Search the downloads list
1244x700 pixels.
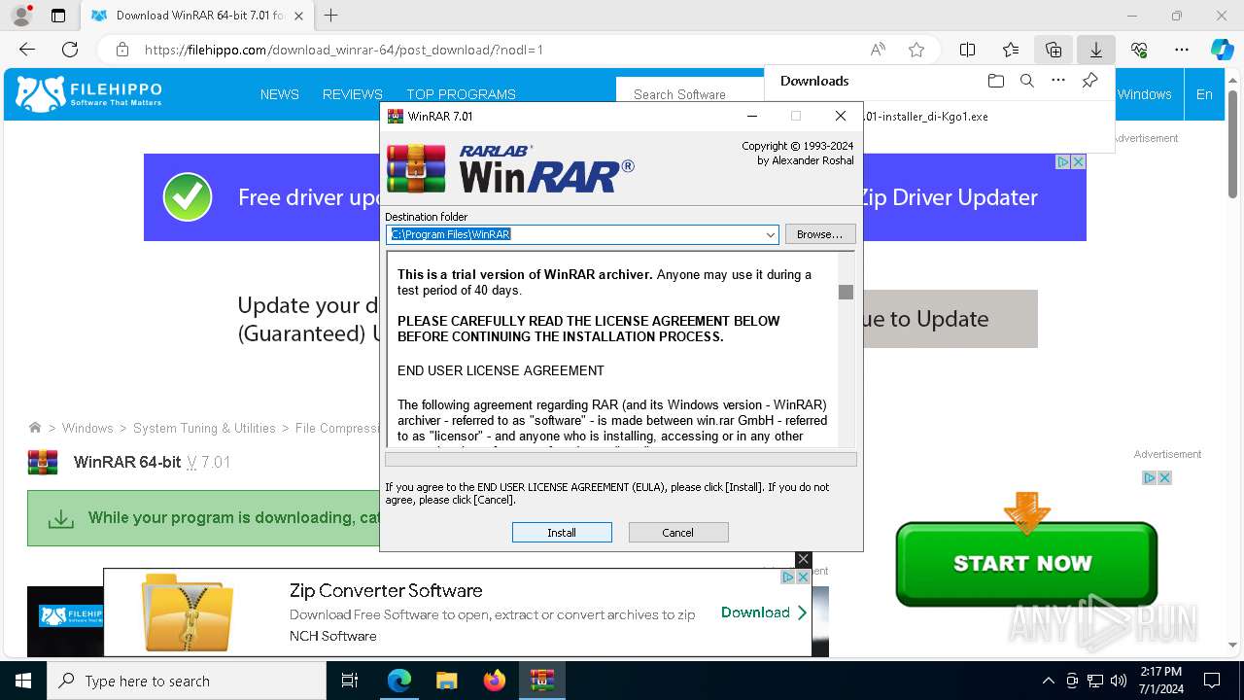pyautogui.click(x=1026, y=81)
